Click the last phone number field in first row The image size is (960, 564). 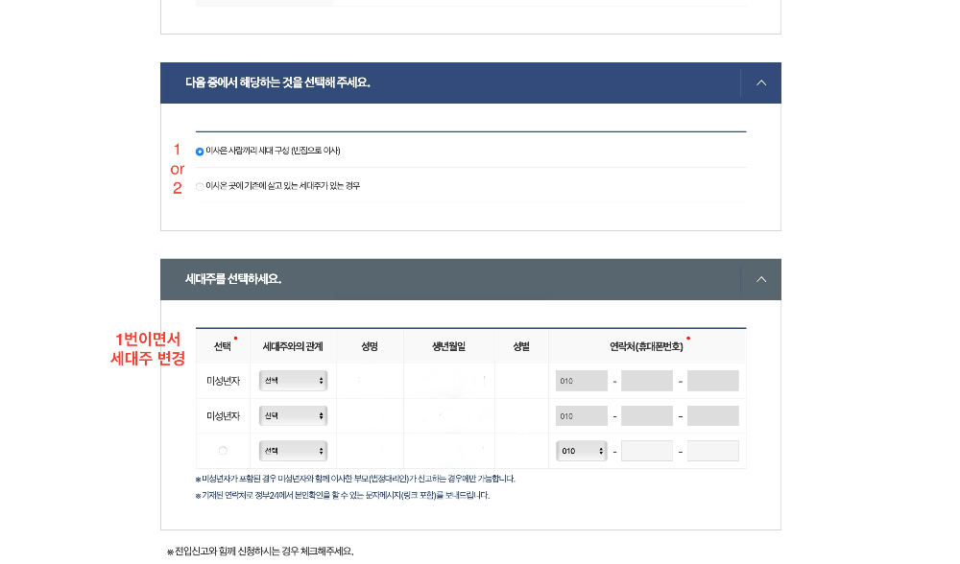coord(712,380)
